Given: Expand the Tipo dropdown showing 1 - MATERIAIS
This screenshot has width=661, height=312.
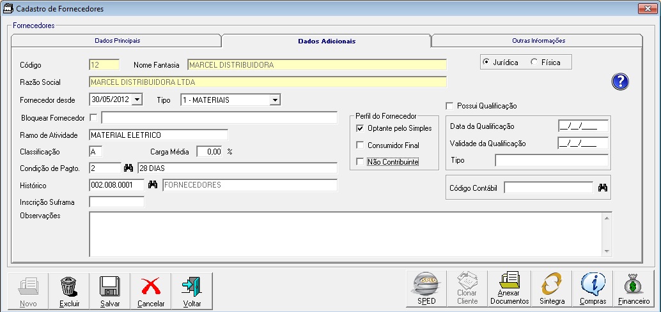Looking at the screenshot, I should tap(275, 100).
